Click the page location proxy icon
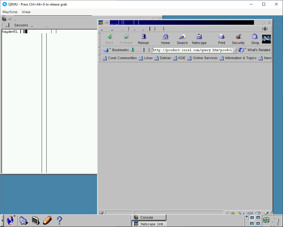This screenshot has width=283, height=227. (x=133, y=50)
